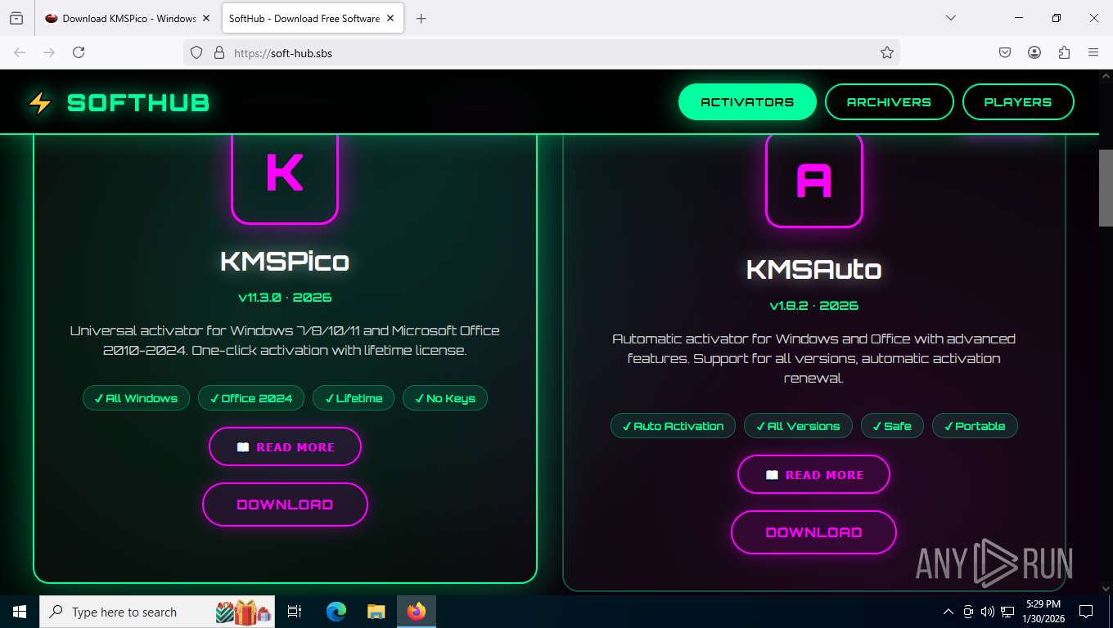Switch to Download KMSPico tab
The width and height of the screenshot is (1113, 628).
[128, 18]
